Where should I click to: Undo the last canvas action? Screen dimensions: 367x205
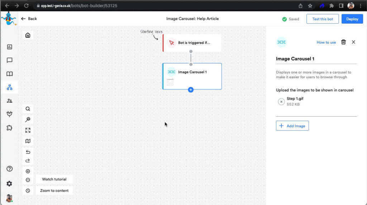pos(28,152)
